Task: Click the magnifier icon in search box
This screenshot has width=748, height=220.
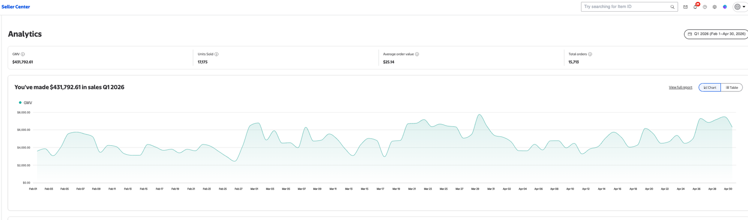Action: point(672,7)
